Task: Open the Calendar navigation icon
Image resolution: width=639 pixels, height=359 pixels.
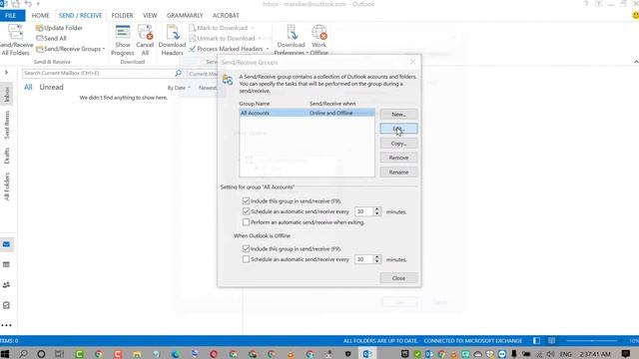Action: pos(7,264)
